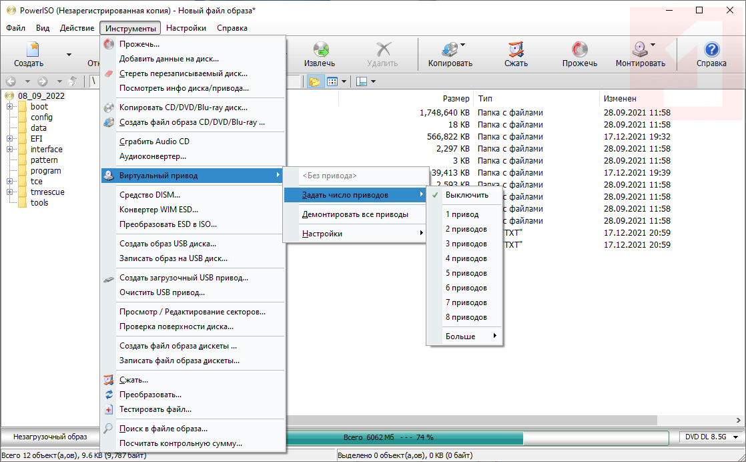Screen dimensions: 746x462
Task: Click the view mode grid icon
Action: pos(332,81)
